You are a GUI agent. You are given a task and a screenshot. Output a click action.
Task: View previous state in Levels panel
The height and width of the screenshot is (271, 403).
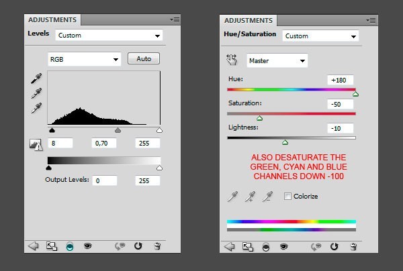[120, 246]
